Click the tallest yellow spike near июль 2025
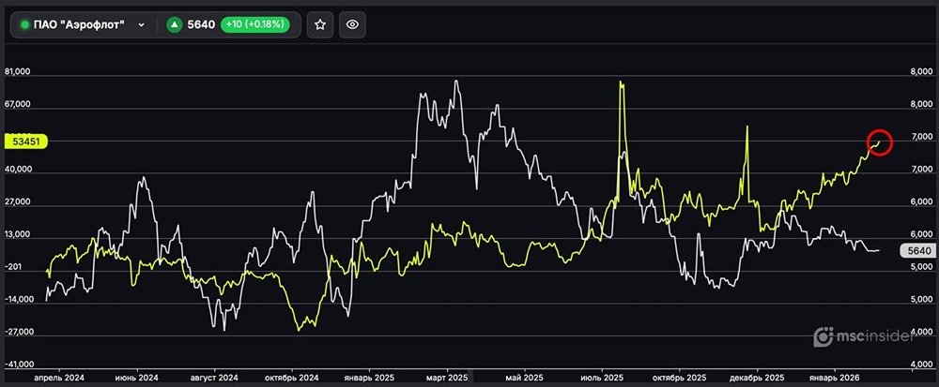Screen dimensions: 939x387 (622, 84)
